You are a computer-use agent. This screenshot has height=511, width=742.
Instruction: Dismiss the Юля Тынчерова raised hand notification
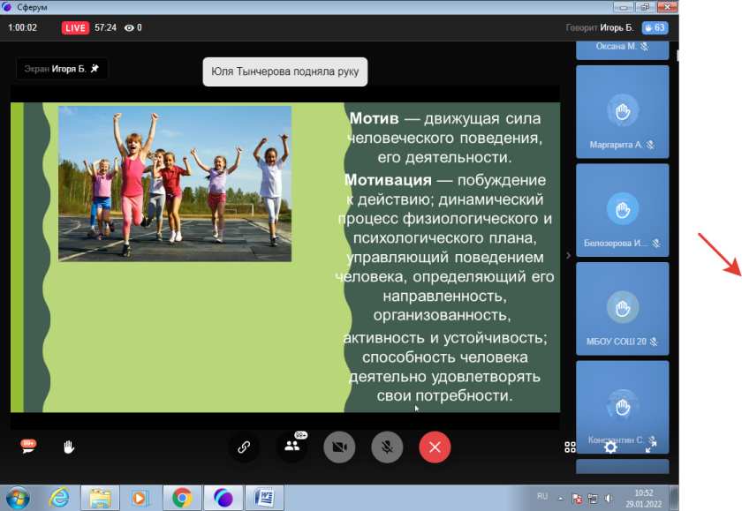pos(284,71)
